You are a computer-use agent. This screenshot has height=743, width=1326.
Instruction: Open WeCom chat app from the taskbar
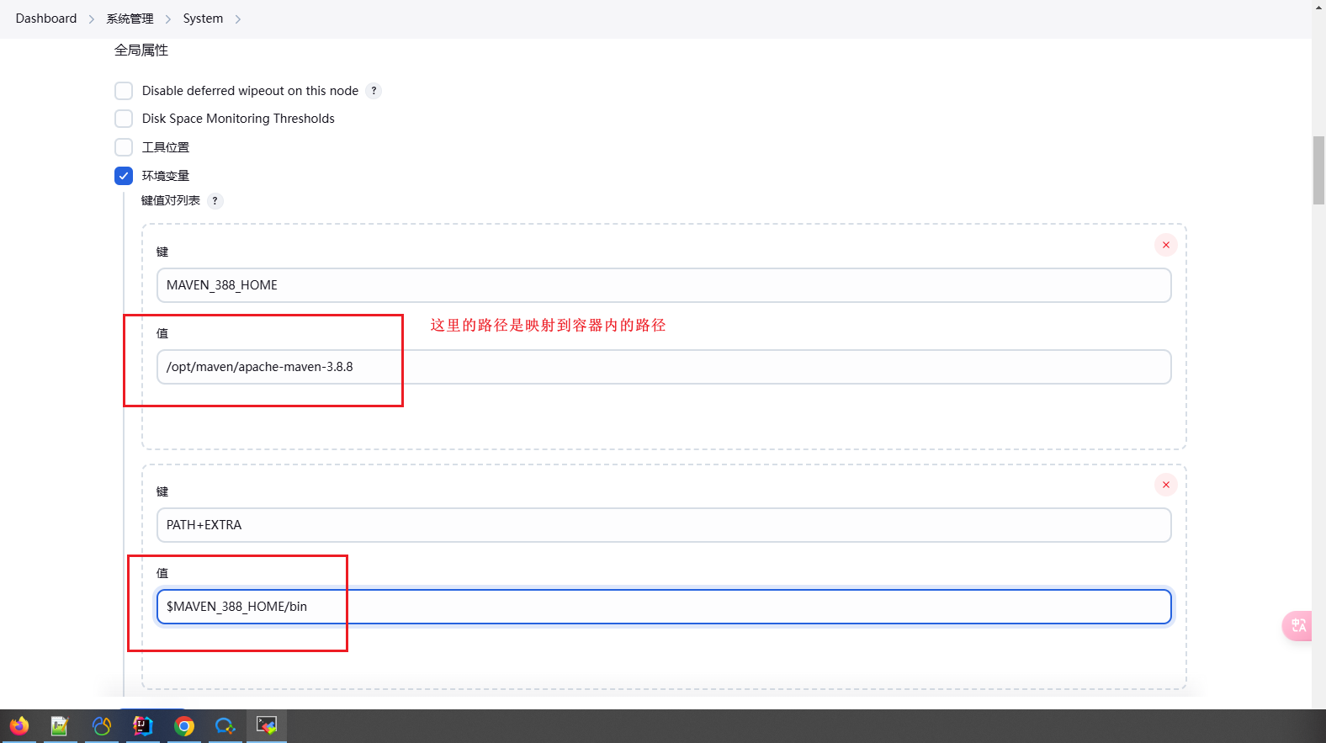tap(225, 725)
